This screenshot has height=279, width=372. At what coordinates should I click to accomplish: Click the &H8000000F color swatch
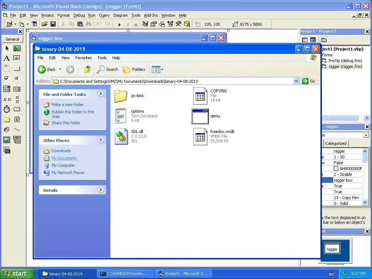tap(336, 169)
